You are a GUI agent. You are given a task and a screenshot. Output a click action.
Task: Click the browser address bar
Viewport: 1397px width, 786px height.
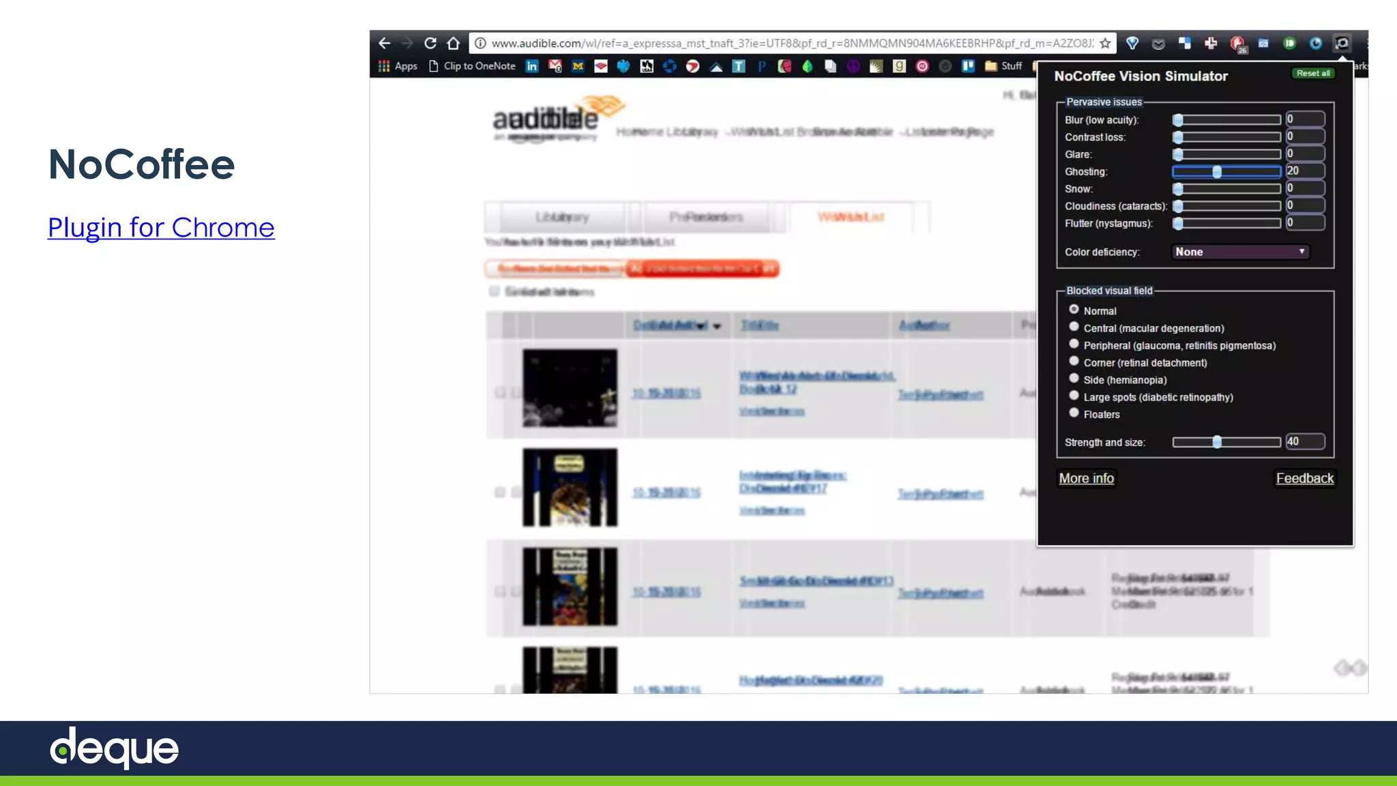pos(791,43)
